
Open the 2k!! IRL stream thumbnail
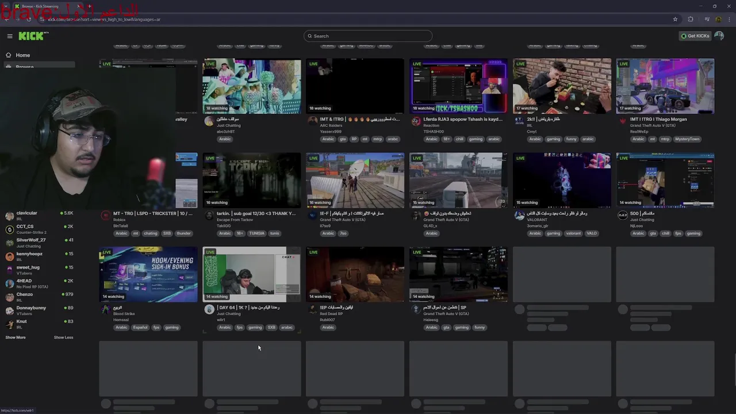click(x=562, y=86)
